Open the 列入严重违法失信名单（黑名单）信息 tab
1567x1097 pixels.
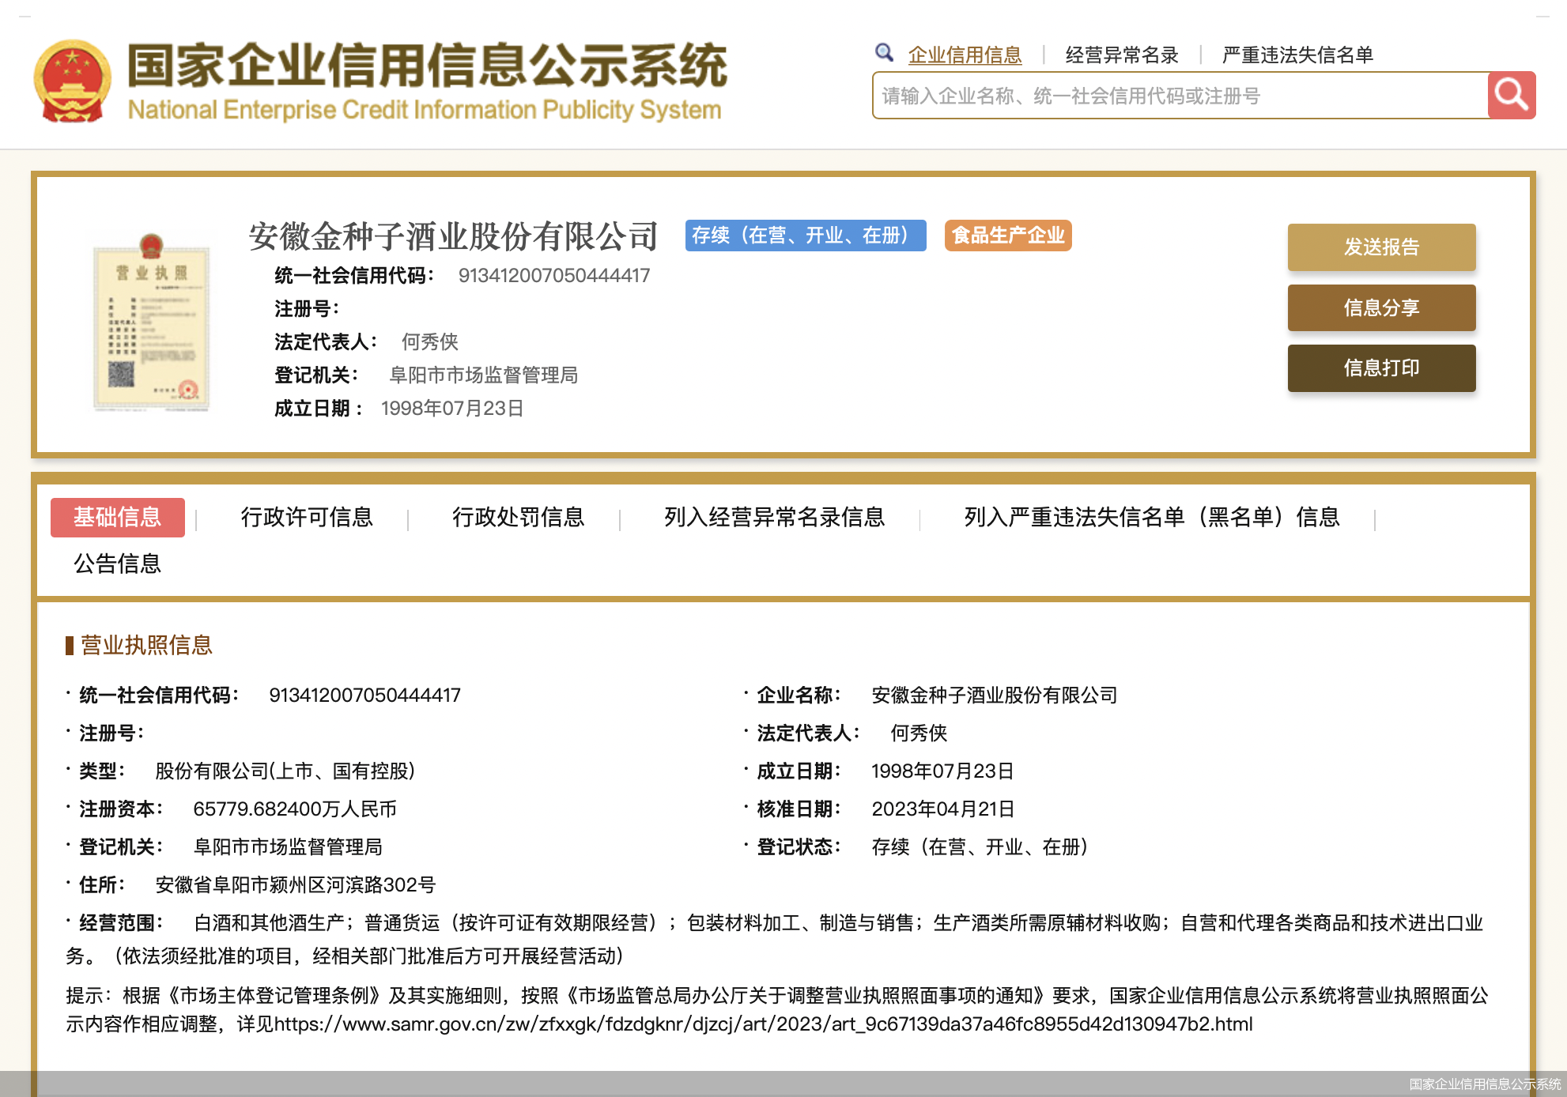[1151, 518]
